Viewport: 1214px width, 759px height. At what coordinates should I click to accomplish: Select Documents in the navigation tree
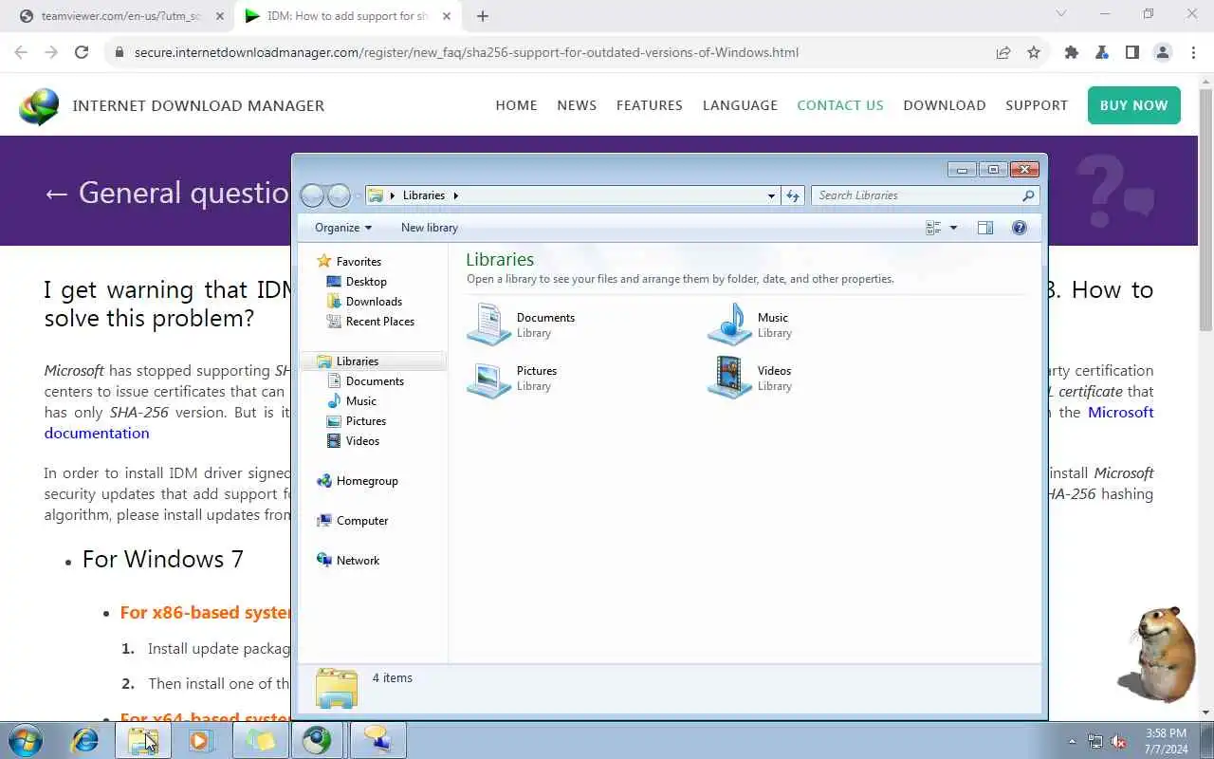coord(375,381)
